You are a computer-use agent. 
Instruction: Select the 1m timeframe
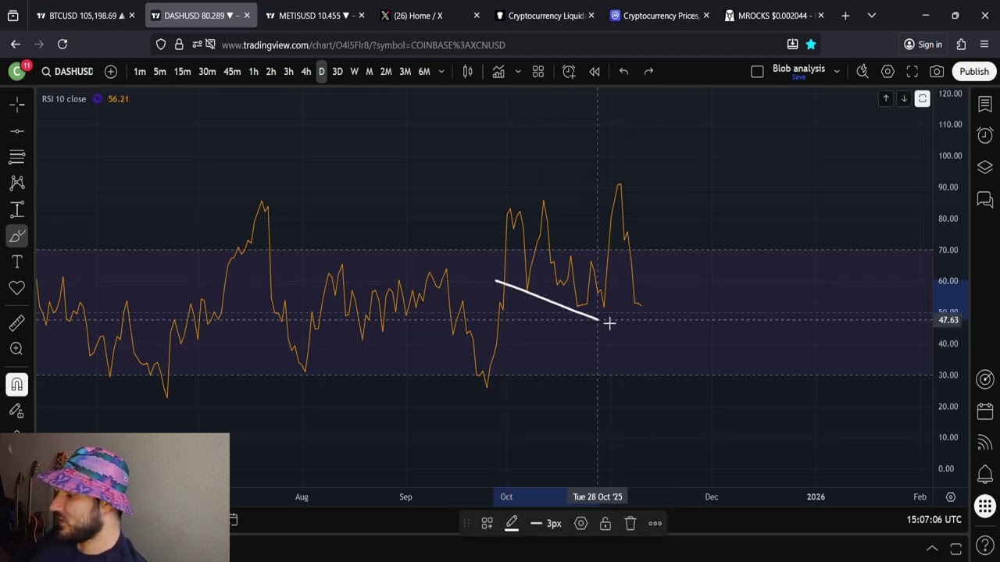coord(140,71)
